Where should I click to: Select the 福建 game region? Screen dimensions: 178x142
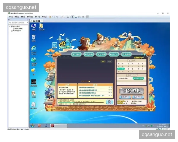131,69
